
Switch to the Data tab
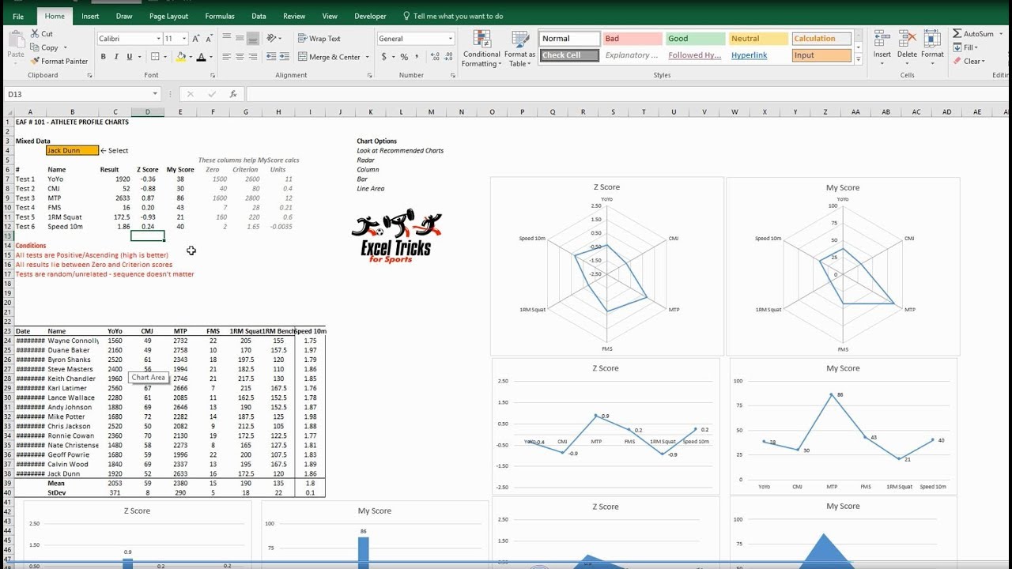pyautogui.click(x=259, y=16)
